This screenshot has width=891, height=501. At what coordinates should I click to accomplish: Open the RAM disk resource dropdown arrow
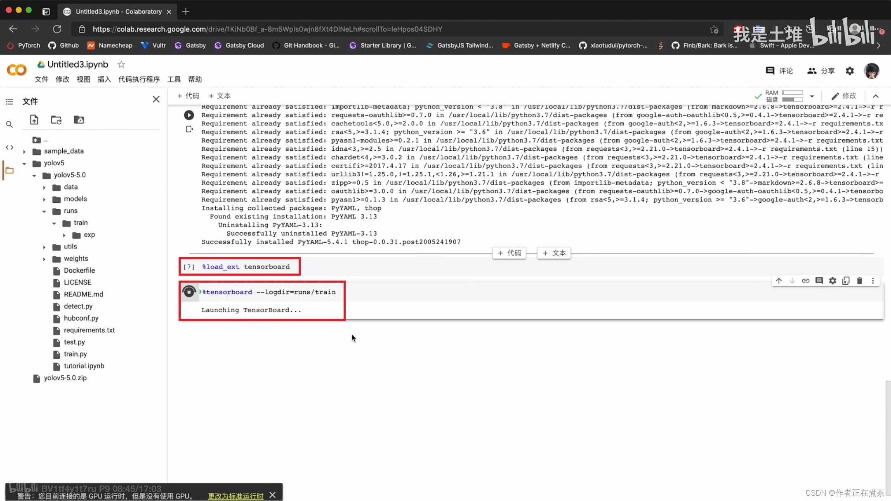coord(811,96)
